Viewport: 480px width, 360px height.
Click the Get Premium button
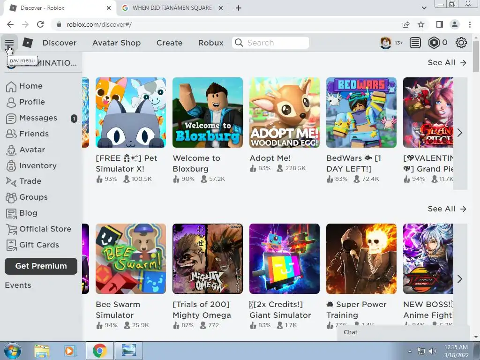pos(41,266)
